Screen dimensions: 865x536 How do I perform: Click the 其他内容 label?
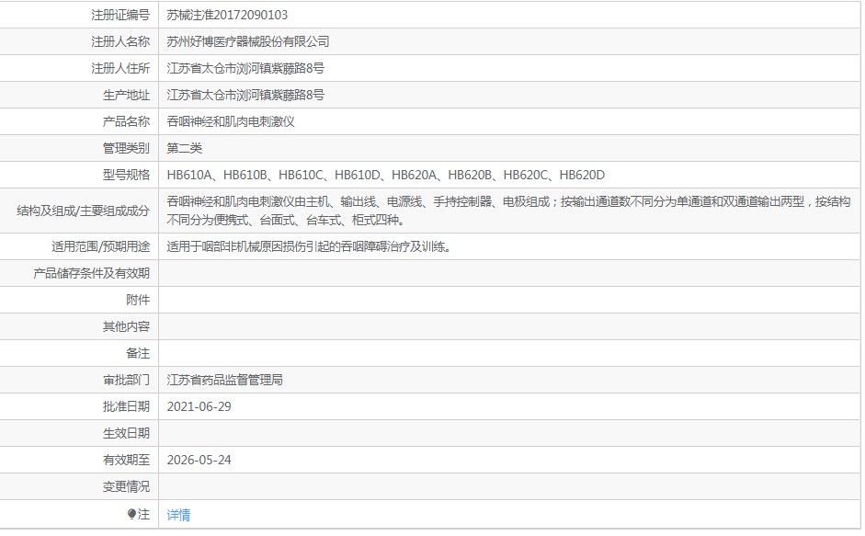click(x=126, y=326)
